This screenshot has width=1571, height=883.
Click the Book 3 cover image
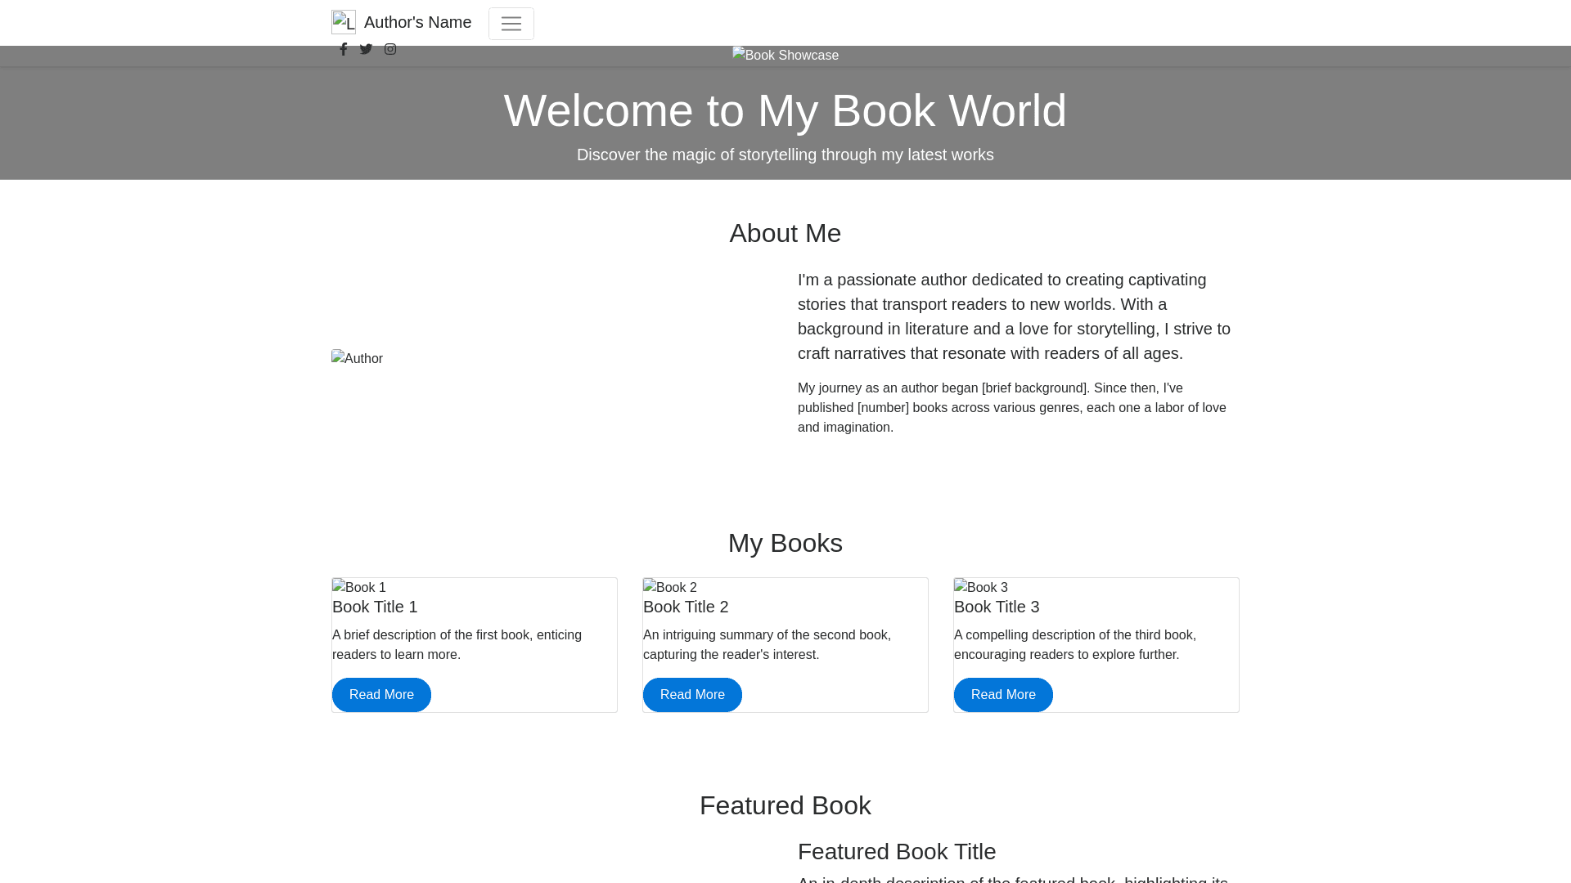(981, 587)
